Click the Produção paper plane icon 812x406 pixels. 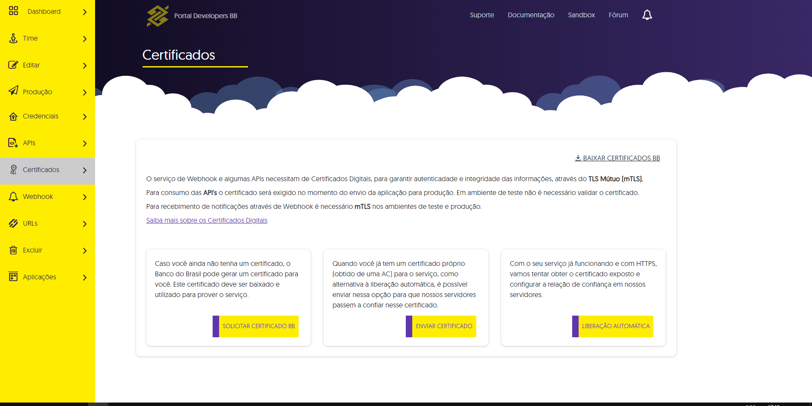(13, 90)
